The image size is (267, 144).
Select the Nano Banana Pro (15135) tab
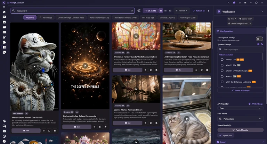99,17
